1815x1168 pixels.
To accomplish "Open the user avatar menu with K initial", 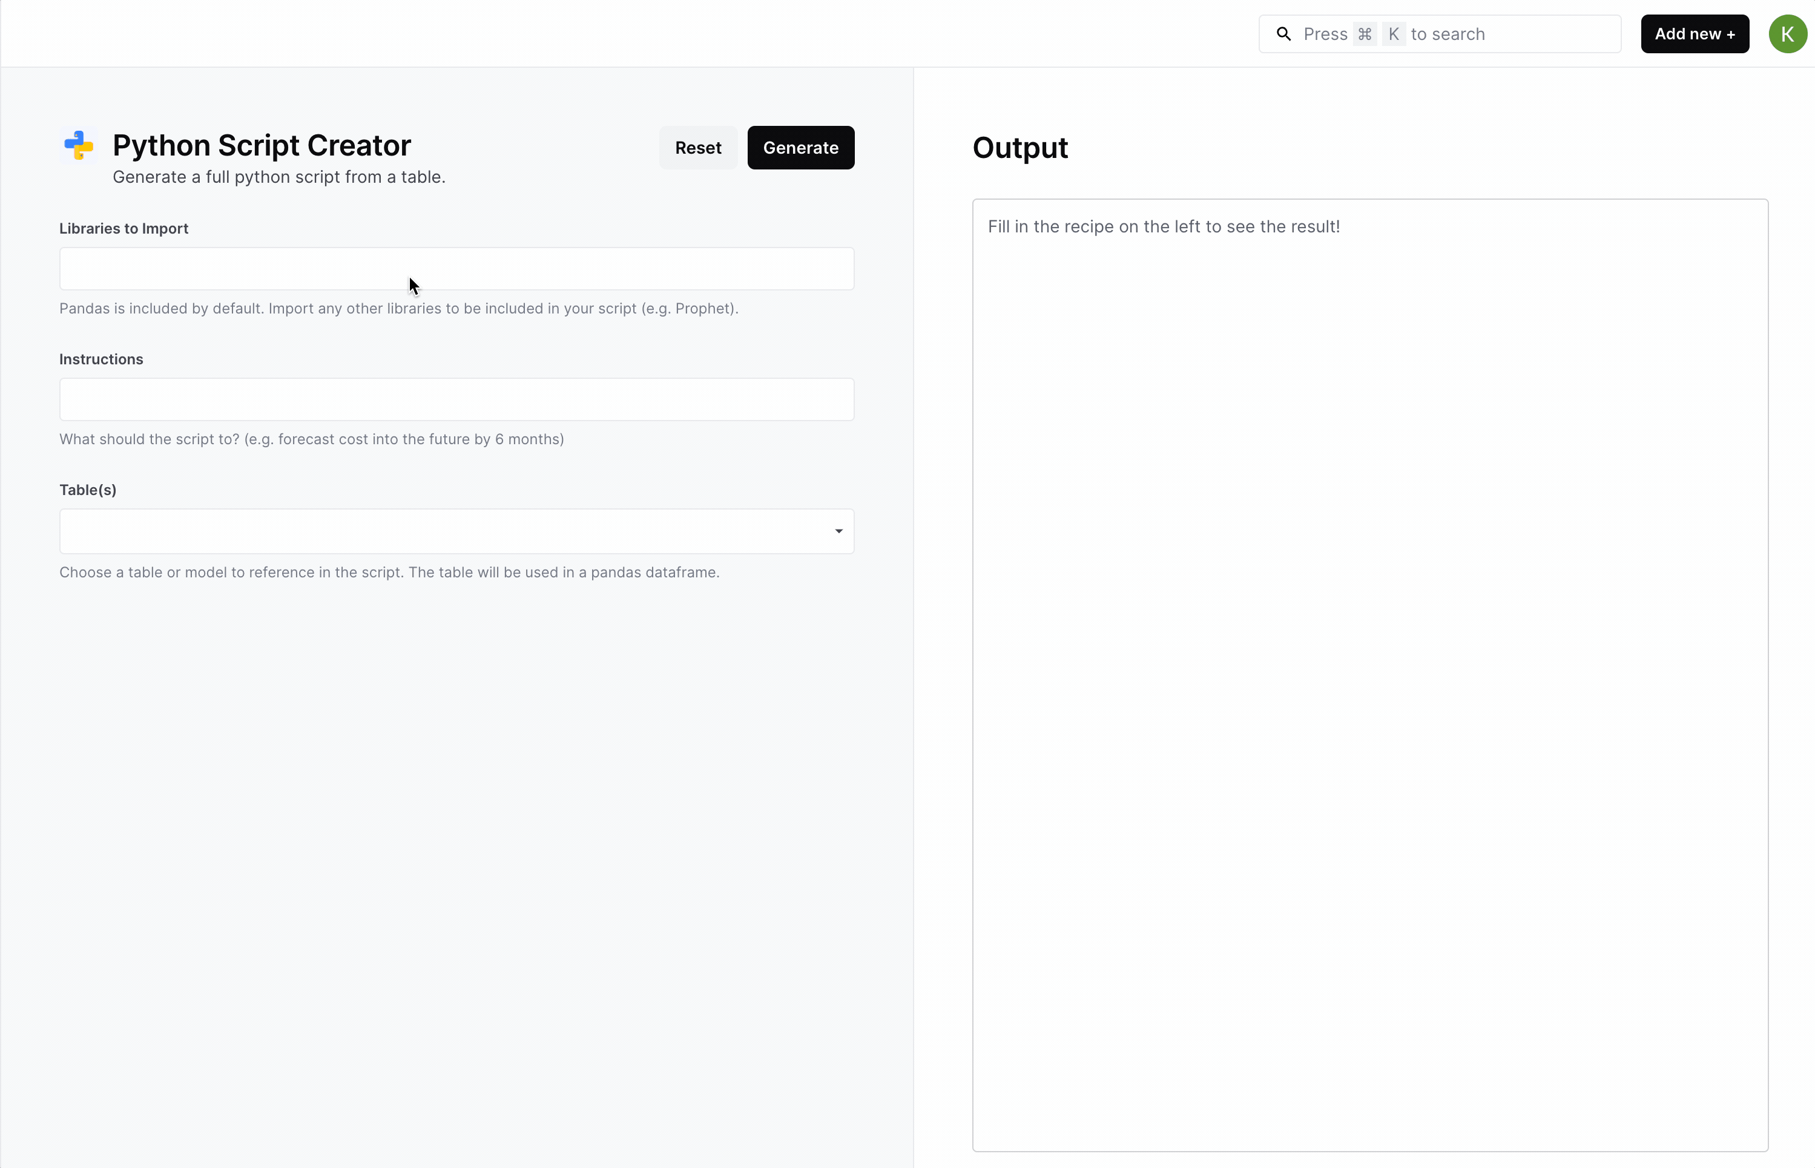I will [1788, 33].
